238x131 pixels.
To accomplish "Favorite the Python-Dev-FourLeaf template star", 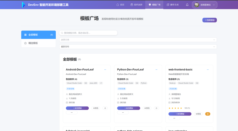I will [x=156, y=108].
